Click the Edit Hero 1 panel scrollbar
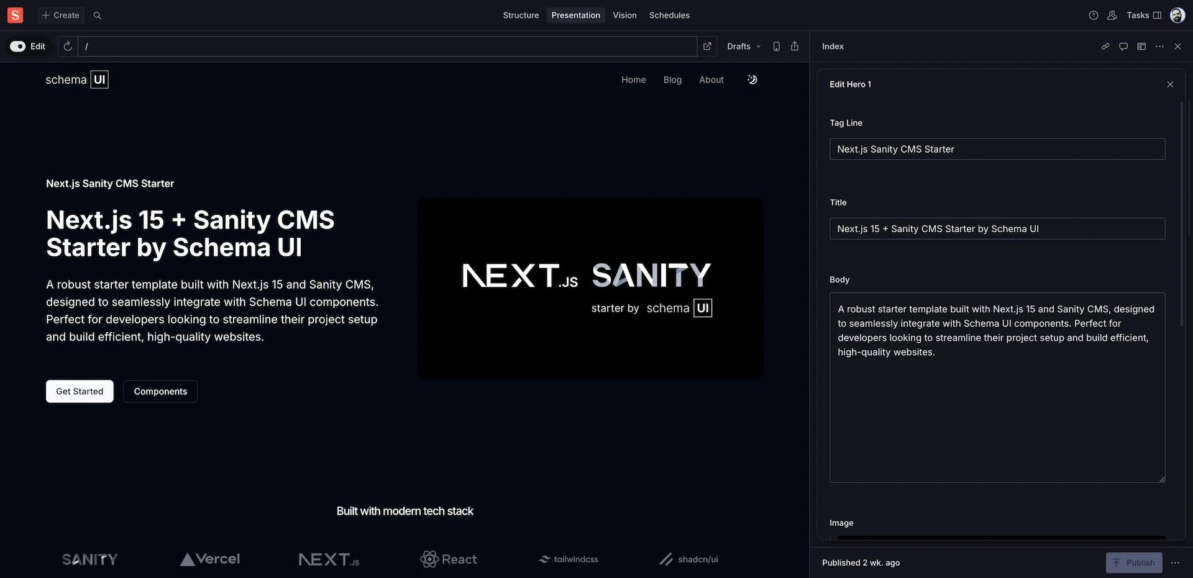1193x578 pixels. tap(1182, 214)
